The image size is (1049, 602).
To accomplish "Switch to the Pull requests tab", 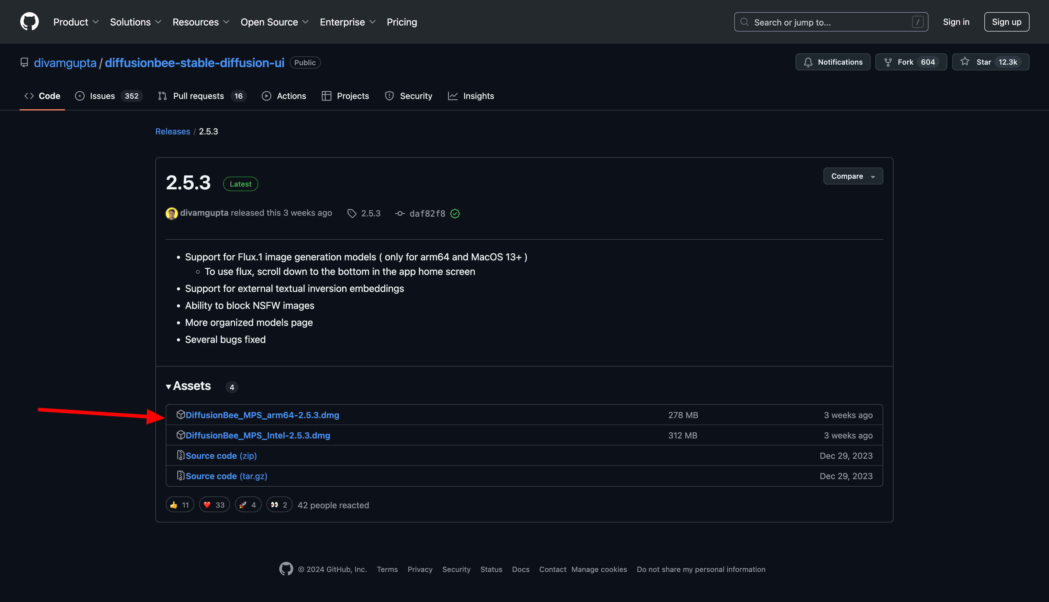I will point(202,96).
